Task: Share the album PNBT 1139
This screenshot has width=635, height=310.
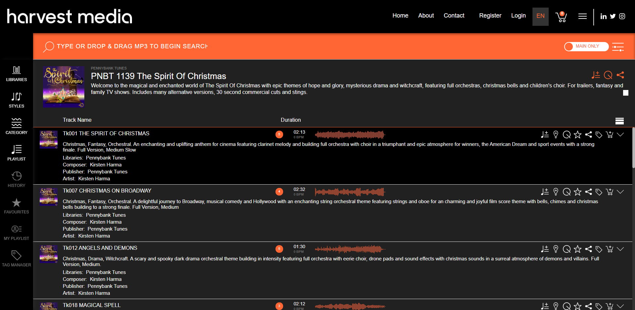Action: point(620,75)
